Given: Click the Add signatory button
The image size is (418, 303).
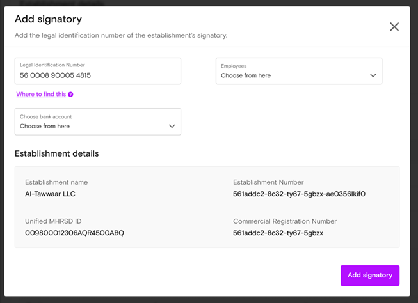Looking at the screenshot, I should pos(370,276).
